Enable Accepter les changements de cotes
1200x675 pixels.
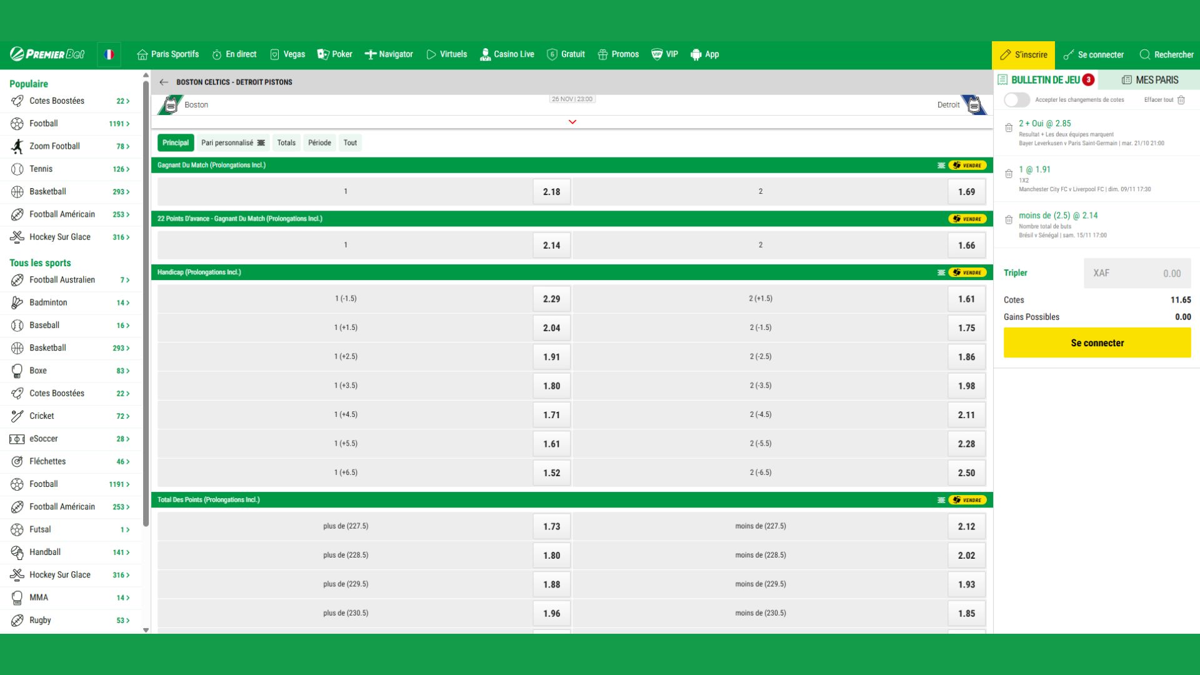point(1016,100)
